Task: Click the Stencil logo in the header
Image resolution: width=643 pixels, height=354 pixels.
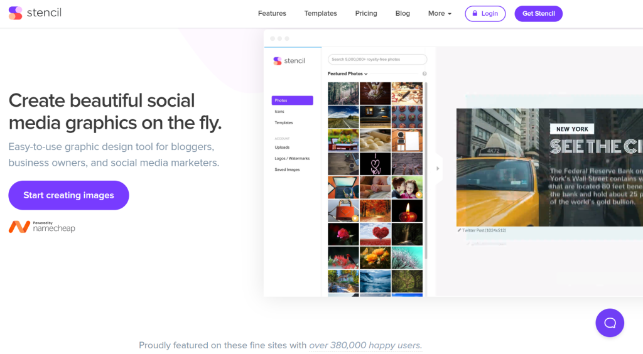Action: tap(35, 13)
